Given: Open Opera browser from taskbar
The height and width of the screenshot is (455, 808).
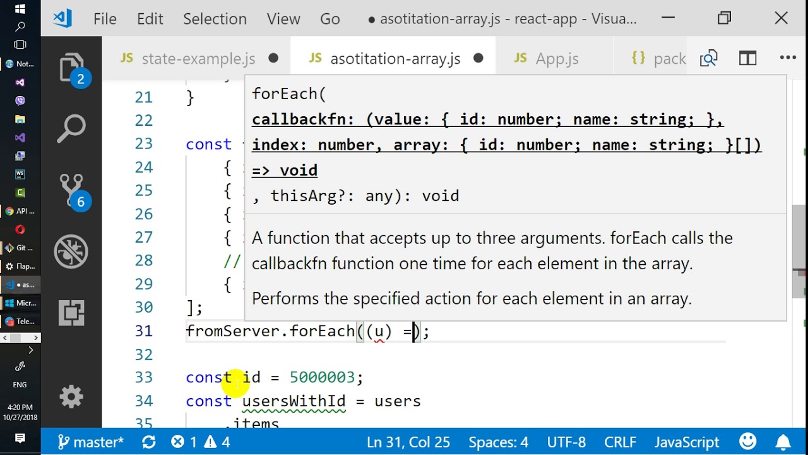Looking at the screenshot, I should [20, 229].
